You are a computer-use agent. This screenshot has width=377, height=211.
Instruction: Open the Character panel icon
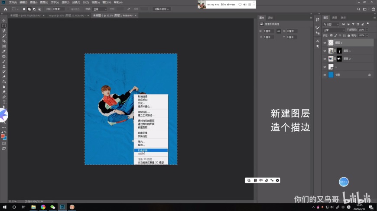click(318, 41)
